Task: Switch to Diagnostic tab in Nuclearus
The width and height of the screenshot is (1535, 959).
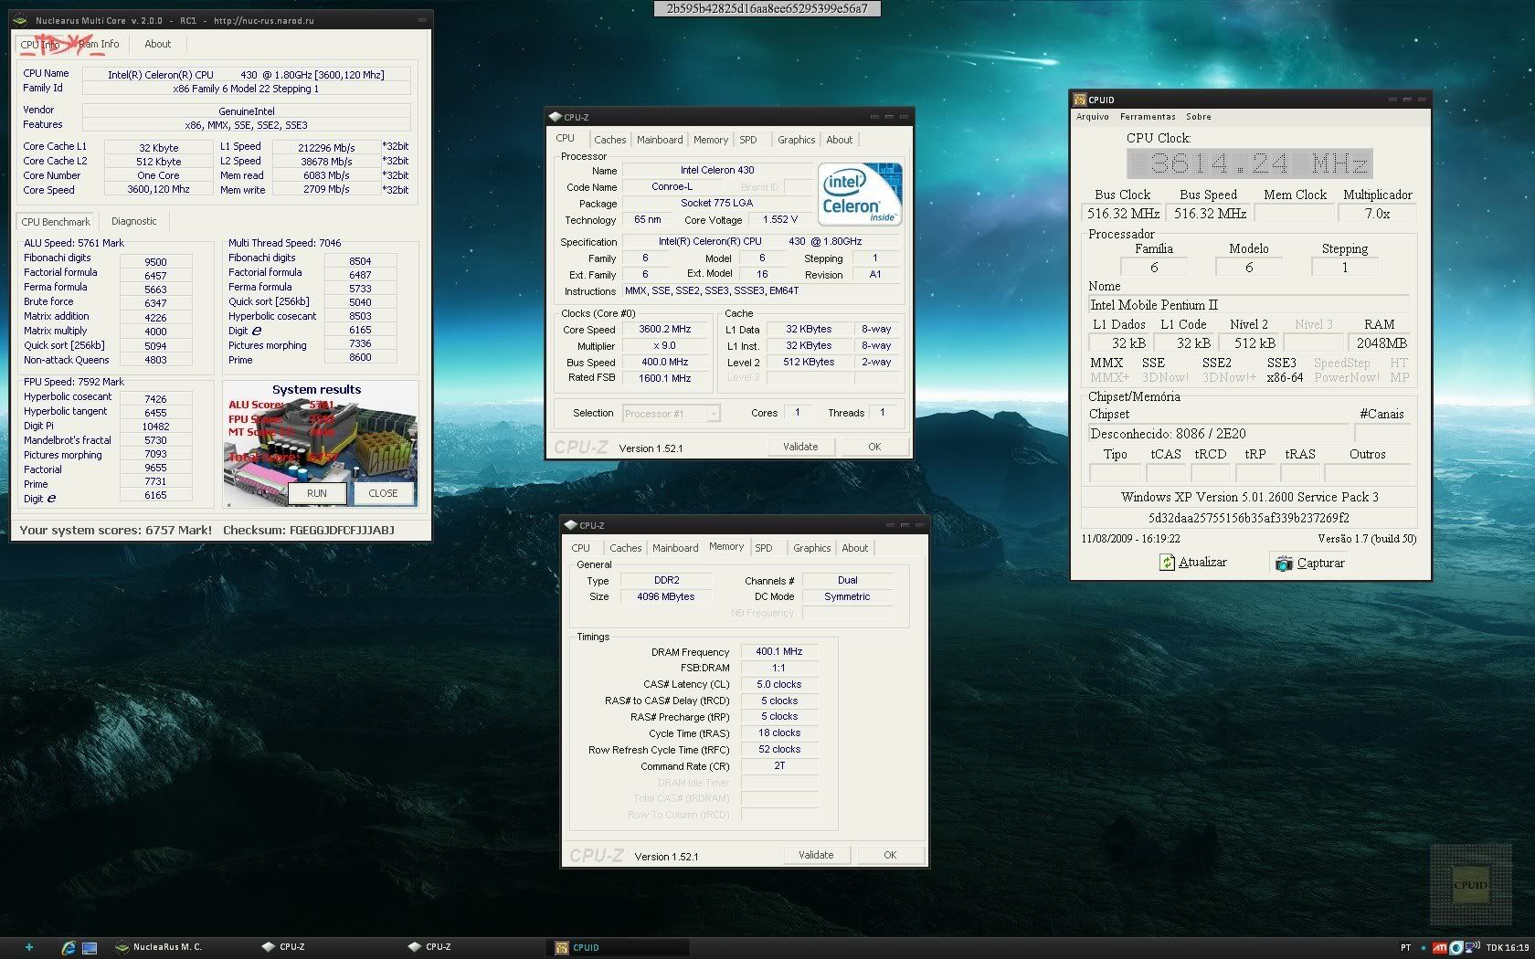Action: point(133,221)
